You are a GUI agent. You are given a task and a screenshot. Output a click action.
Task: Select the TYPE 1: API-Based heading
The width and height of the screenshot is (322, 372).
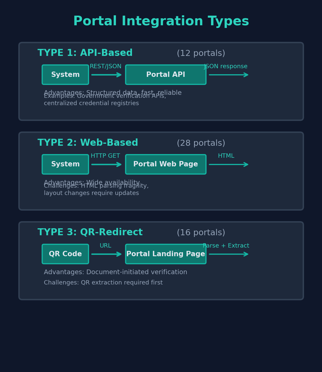click(x=85, y=53)
